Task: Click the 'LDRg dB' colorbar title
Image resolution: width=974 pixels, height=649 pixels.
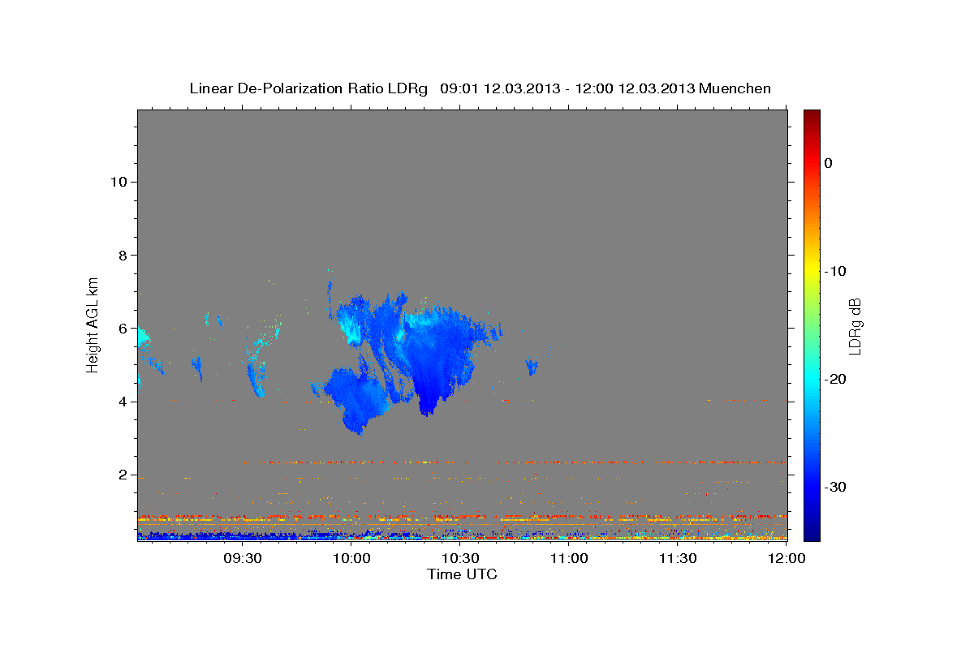Action: click(x=855, y=326)
